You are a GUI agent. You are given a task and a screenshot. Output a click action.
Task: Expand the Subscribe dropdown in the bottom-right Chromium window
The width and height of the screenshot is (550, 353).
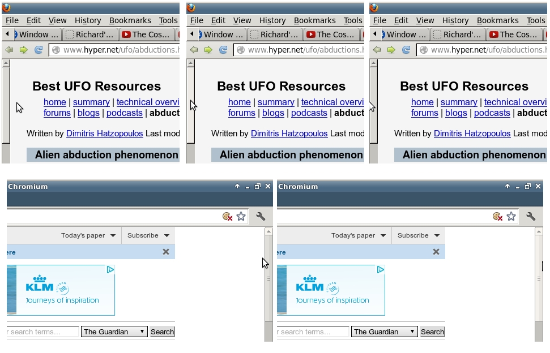point(417,235)
